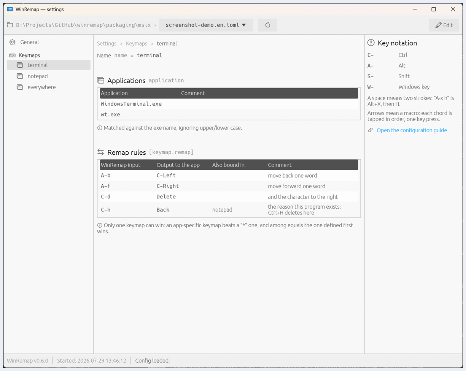Click the WinRemap app icon in title bar

(10, 9)
